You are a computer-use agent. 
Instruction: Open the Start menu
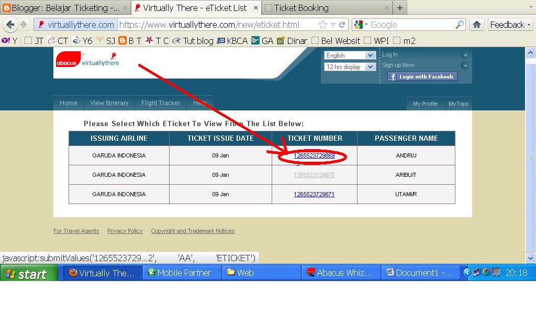point(29,273)
